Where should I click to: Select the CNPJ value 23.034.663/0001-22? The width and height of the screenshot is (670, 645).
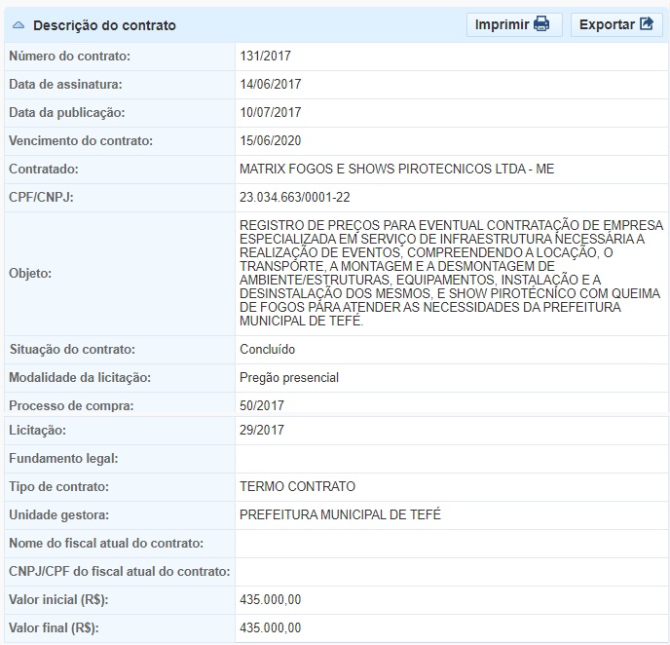(295, 198)
